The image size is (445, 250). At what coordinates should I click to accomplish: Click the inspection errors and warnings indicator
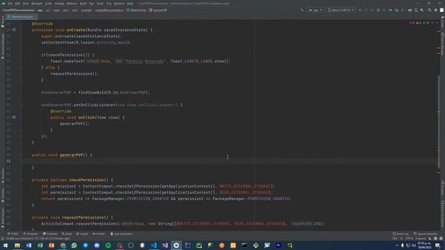click(x=419, y=23)
